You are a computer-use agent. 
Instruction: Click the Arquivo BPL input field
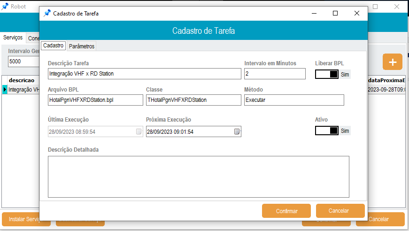[95, 100]
